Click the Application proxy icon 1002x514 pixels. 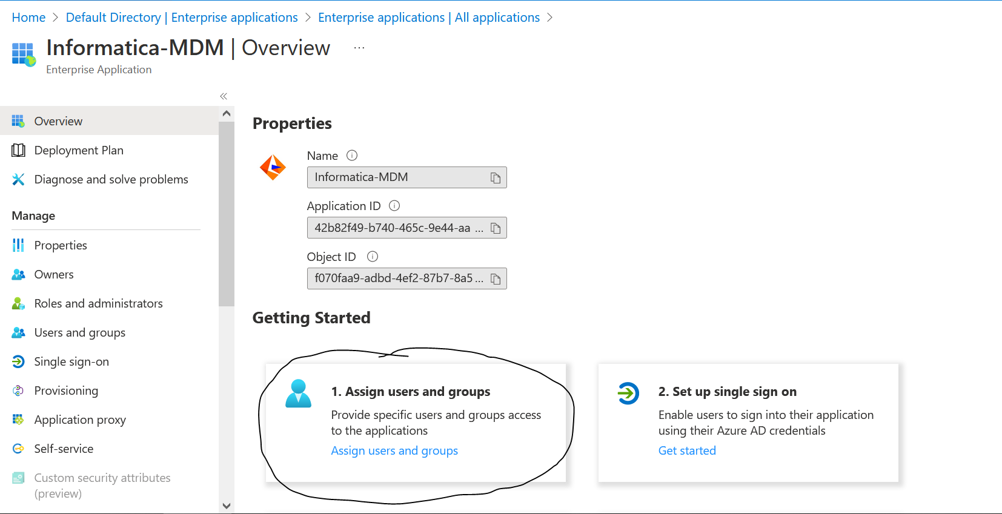(x=18, y=420)
